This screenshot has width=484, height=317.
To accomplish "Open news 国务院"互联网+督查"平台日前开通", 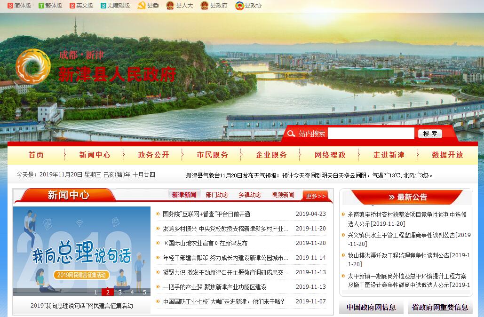I will point(206,214).
